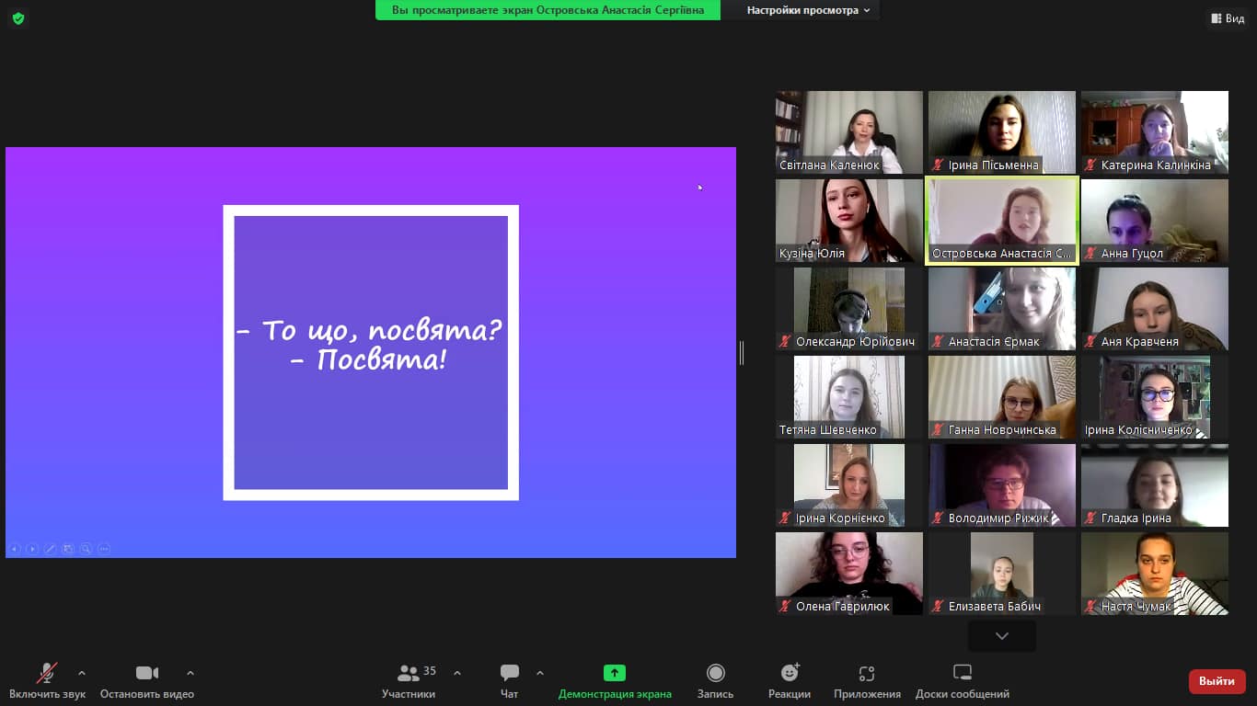Click the slide's pen annotation tool
Viewport: 1257px width, 706px height.
(x=50, y=549)
